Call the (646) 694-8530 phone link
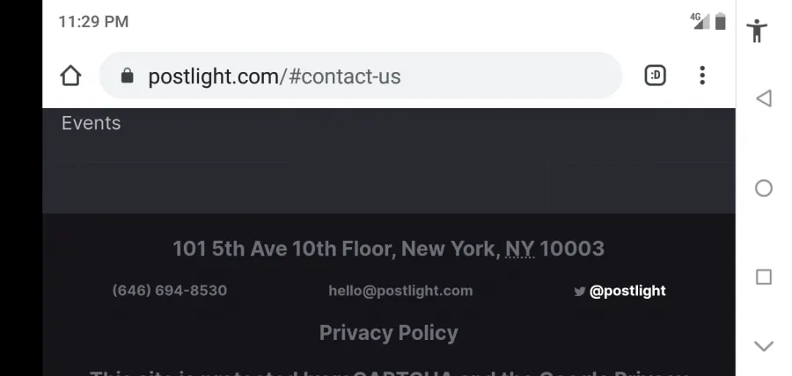This screenshot has height=376, width=792. [170, 290]
